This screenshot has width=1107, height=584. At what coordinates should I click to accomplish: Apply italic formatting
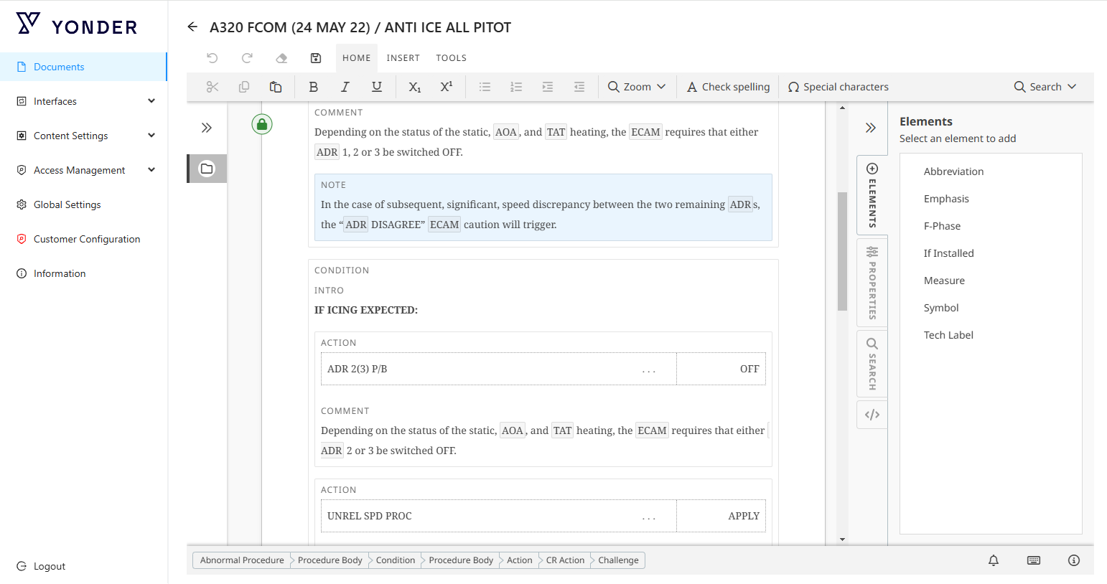(x=345, y=87)
